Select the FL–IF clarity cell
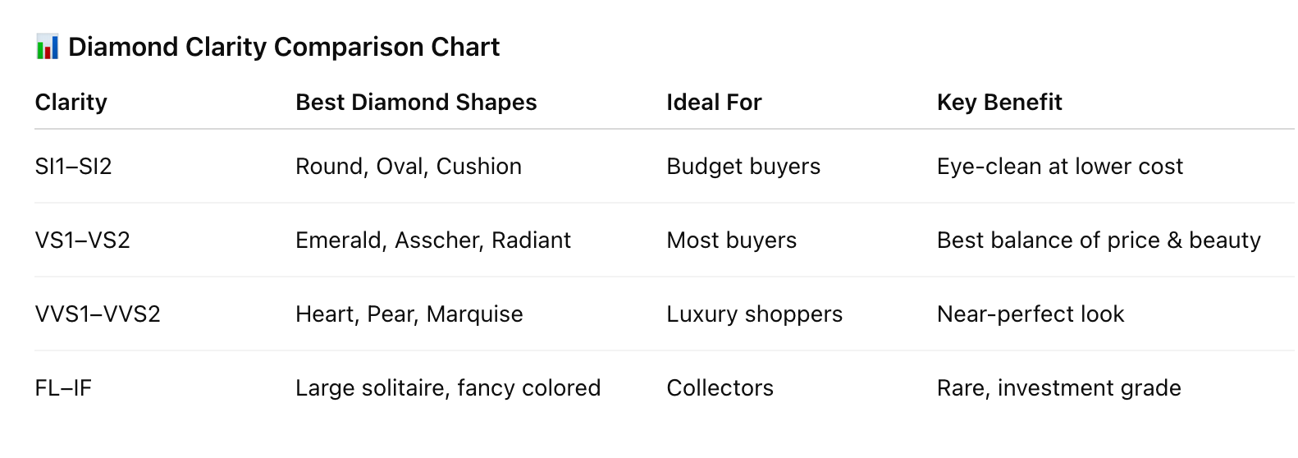 (63, 387)
